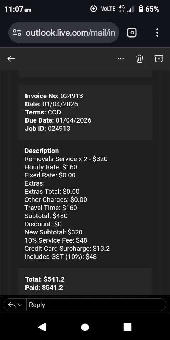Screen dimensions: 170x340
Task: Tap the Android back navigation button
Action: [42, 327]
